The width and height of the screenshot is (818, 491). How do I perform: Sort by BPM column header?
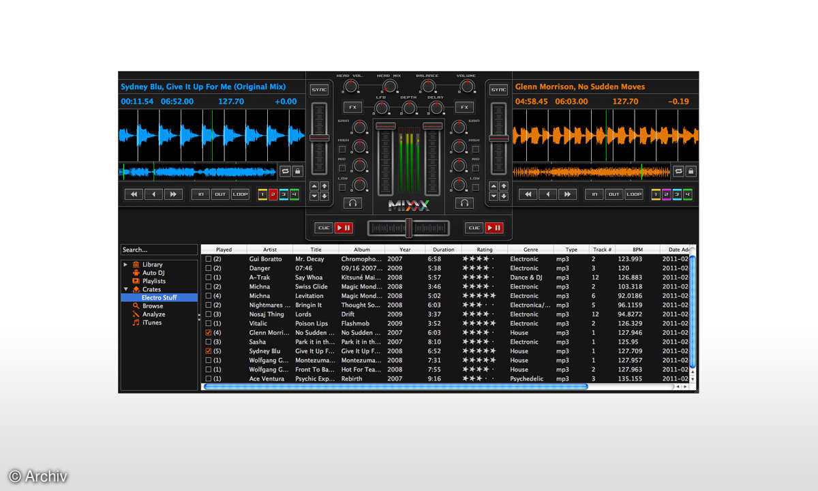637,250
